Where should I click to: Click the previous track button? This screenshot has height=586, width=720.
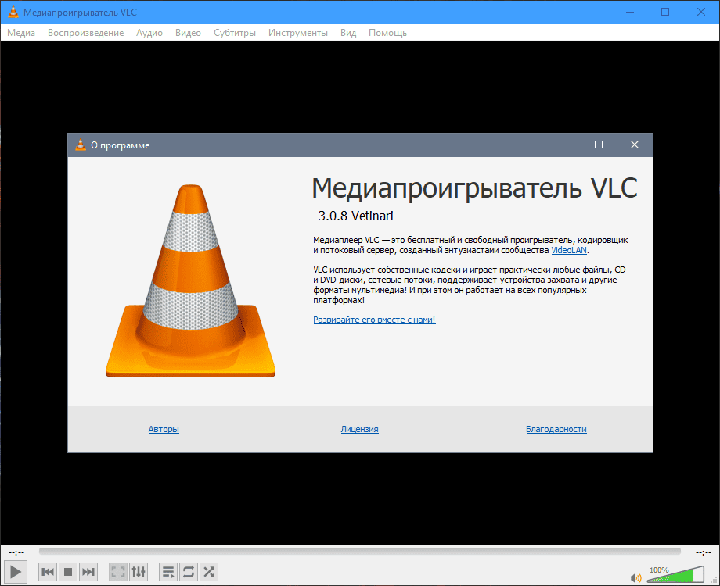[48, 572]
